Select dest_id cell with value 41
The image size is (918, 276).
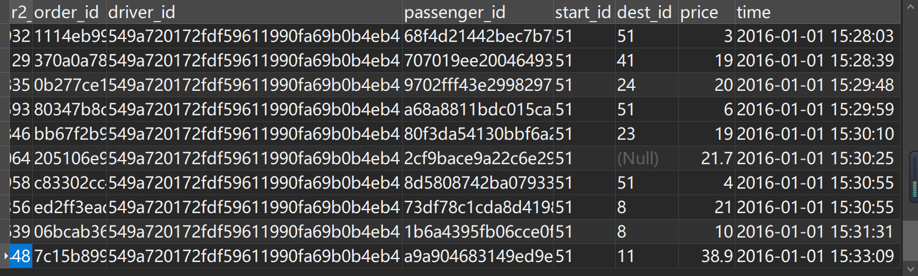tap(647, 61)
